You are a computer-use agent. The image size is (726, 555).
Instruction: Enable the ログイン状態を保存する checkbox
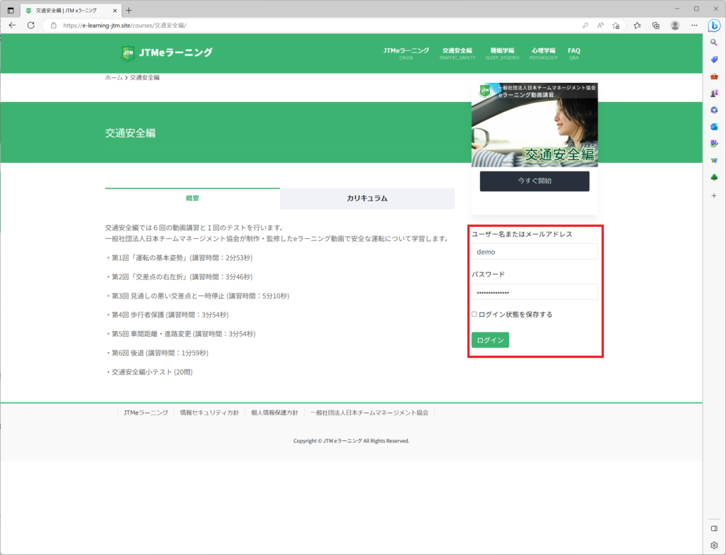tap(474, 314)
